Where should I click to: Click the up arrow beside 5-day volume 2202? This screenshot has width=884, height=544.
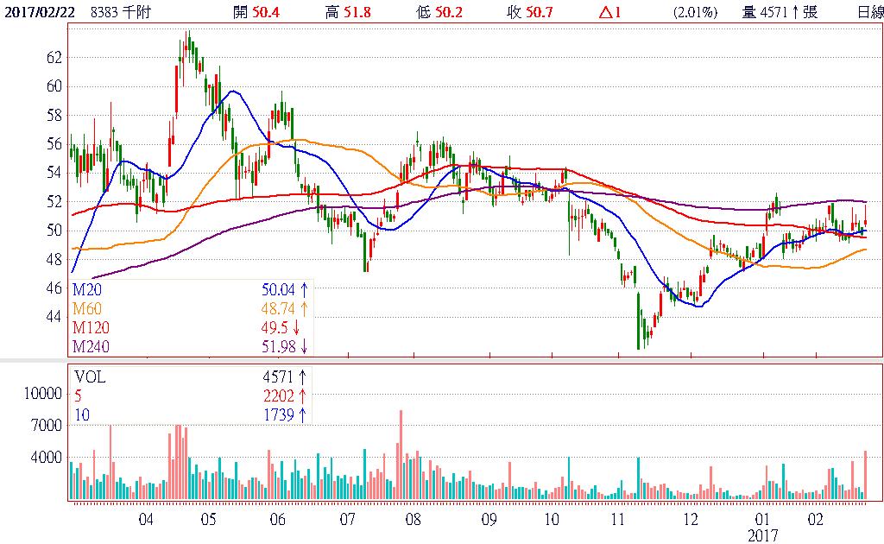click(x=304, y=395)
